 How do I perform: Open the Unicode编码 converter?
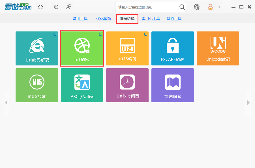(x=218, y=48)
